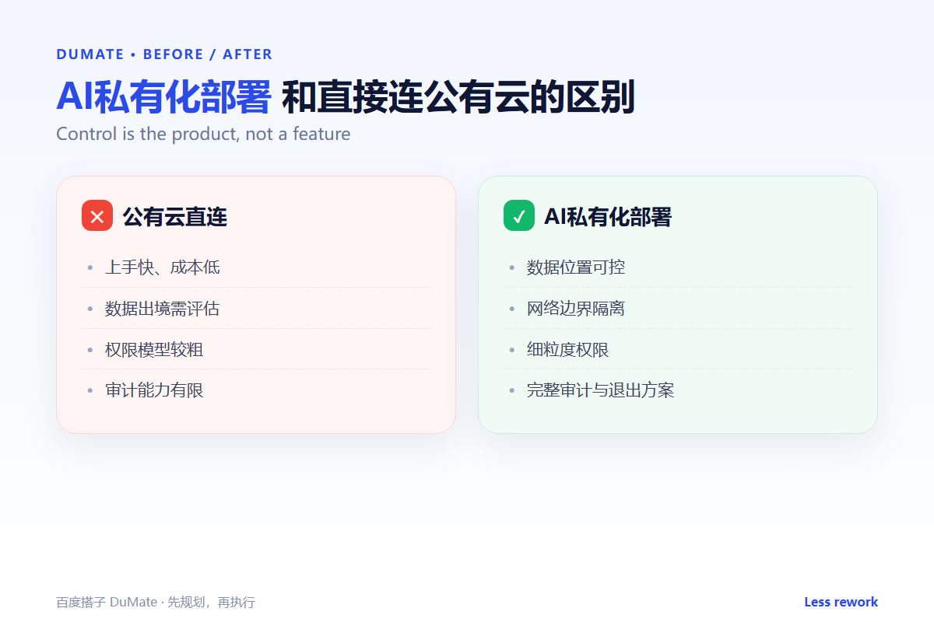Click the blue 'AI私有化部署' text in the main title
This screenshot has width=934, height=622.
(163, 97)
